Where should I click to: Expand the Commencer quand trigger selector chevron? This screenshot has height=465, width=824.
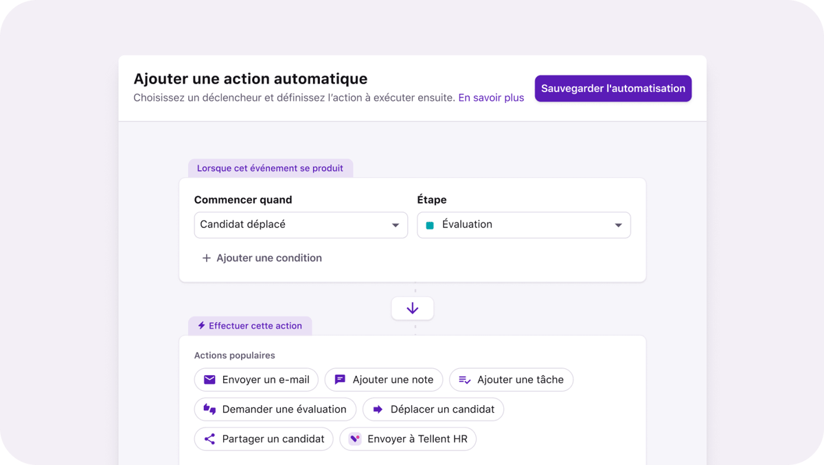pos(395,225)
